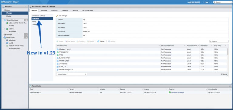Switch to the Licensing tab

[54, 10]
